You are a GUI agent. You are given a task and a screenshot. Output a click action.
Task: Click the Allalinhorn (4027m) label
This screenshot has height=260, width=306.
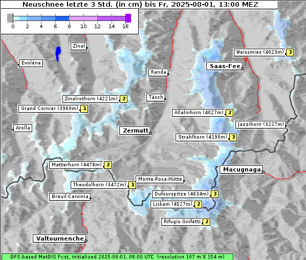click(199, 113)
